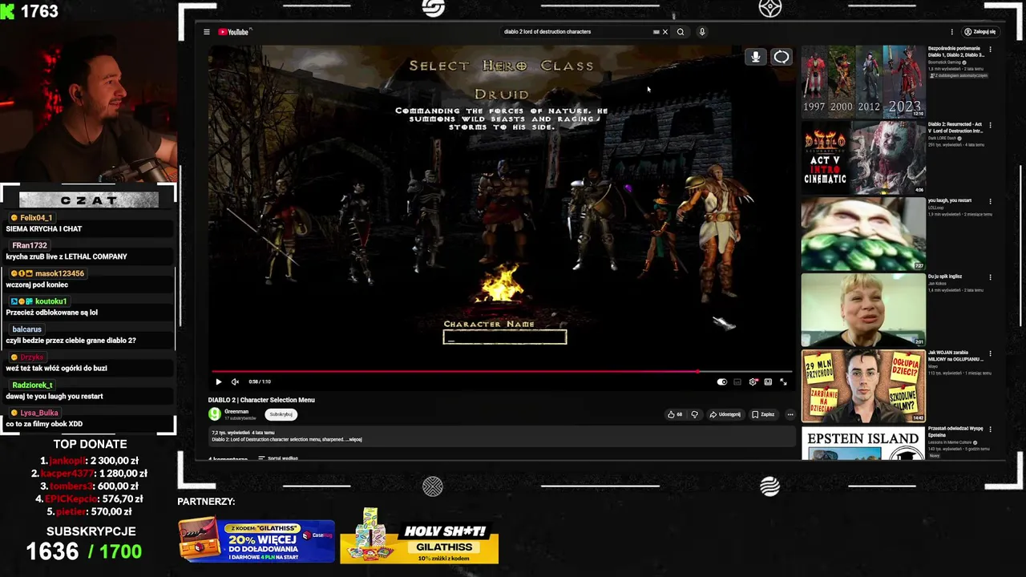Open the Act V Intro Cinematic thumbnail
Screen dimensions: 1026x577
pyautogui.click(x=863, y=158)
